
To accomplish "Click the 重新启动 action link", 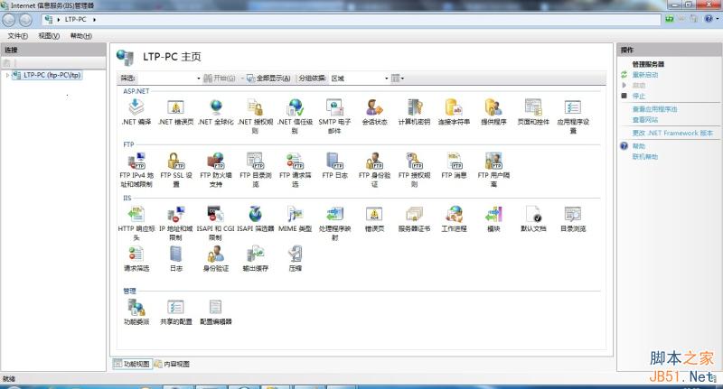I will point(644,75).
